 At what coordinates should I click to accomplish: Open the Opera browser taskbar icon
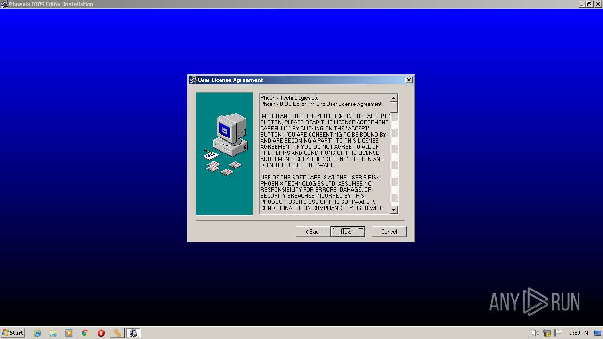click(x=101, y=333)
